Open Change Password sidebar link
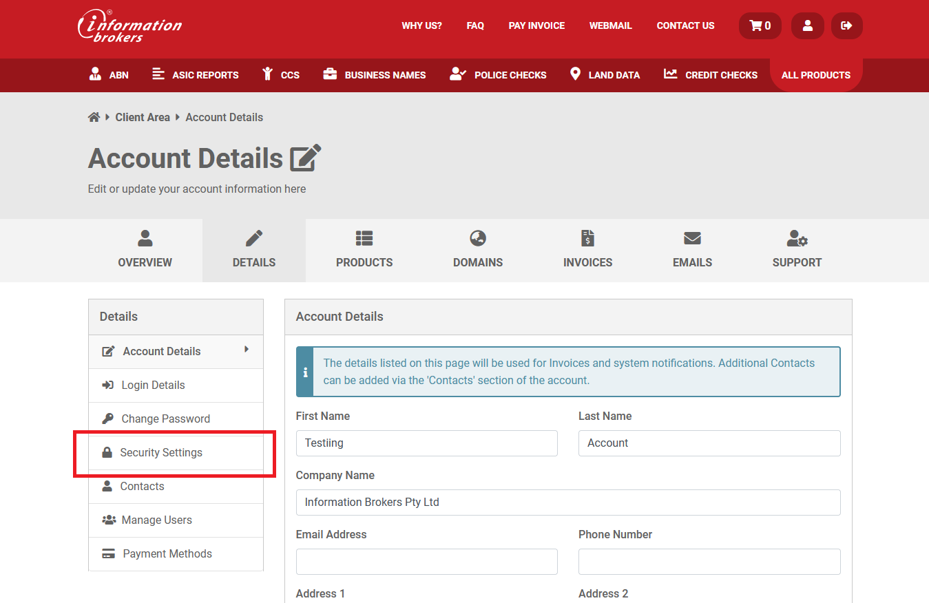 (x=176, y=419)
